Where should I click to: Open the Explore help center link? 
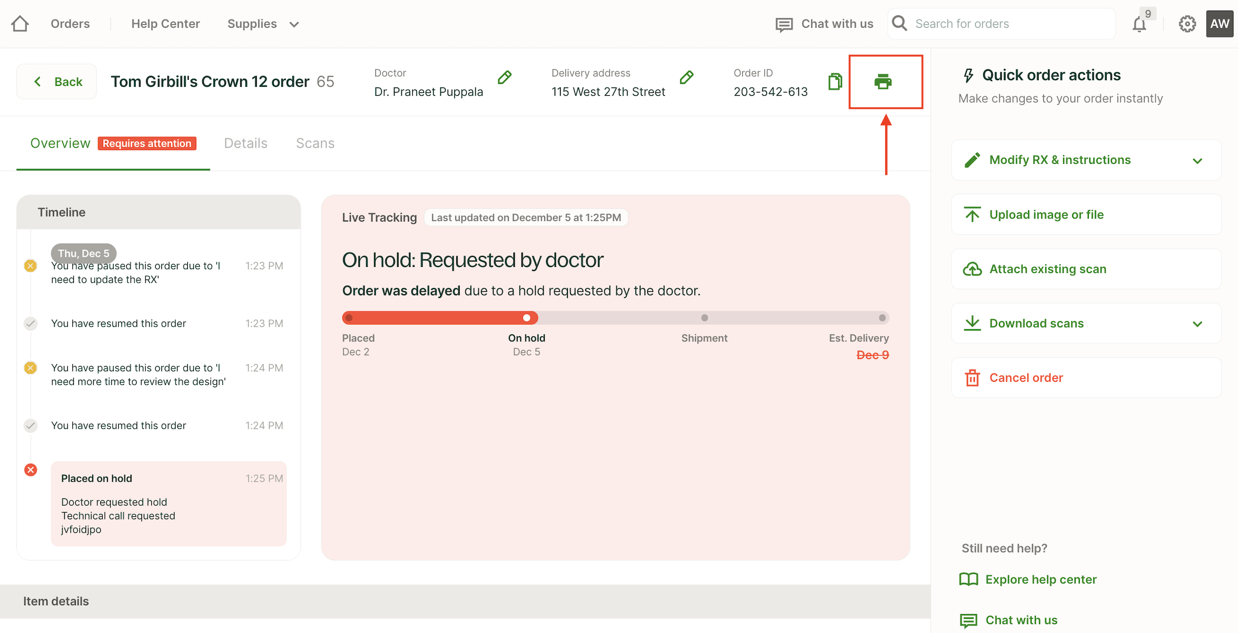point(1041,579)
